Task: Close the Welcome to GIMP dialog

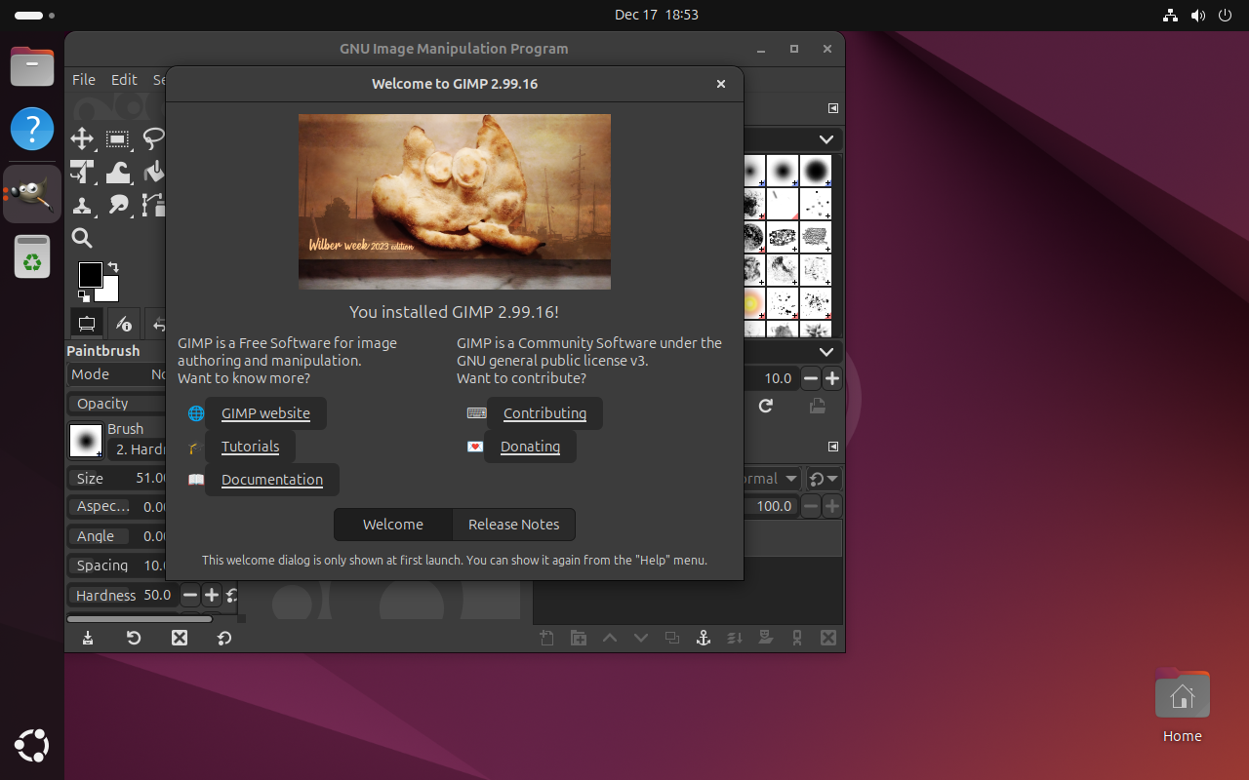Action: pos(721,84)
